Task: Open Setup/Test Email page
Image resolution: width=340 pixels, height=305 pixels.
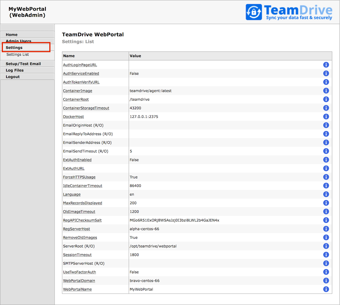Action: pyautogui.click(x=27, y=64)
